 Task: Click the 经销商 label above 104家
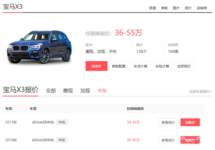tap(173, 45)
